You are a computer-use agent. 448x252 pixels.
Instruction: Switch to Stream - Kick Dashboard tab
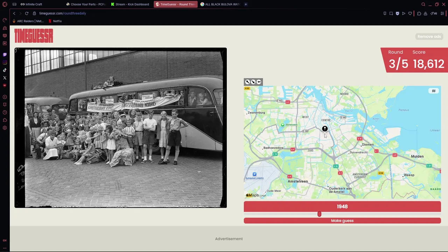pyautogui.click(x=130, y=4)
